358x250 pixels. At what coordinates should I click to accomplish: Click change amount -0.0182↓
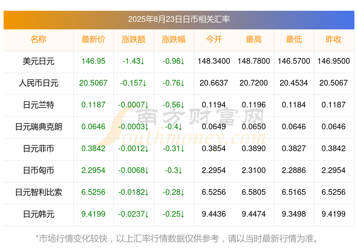[133, 192]
